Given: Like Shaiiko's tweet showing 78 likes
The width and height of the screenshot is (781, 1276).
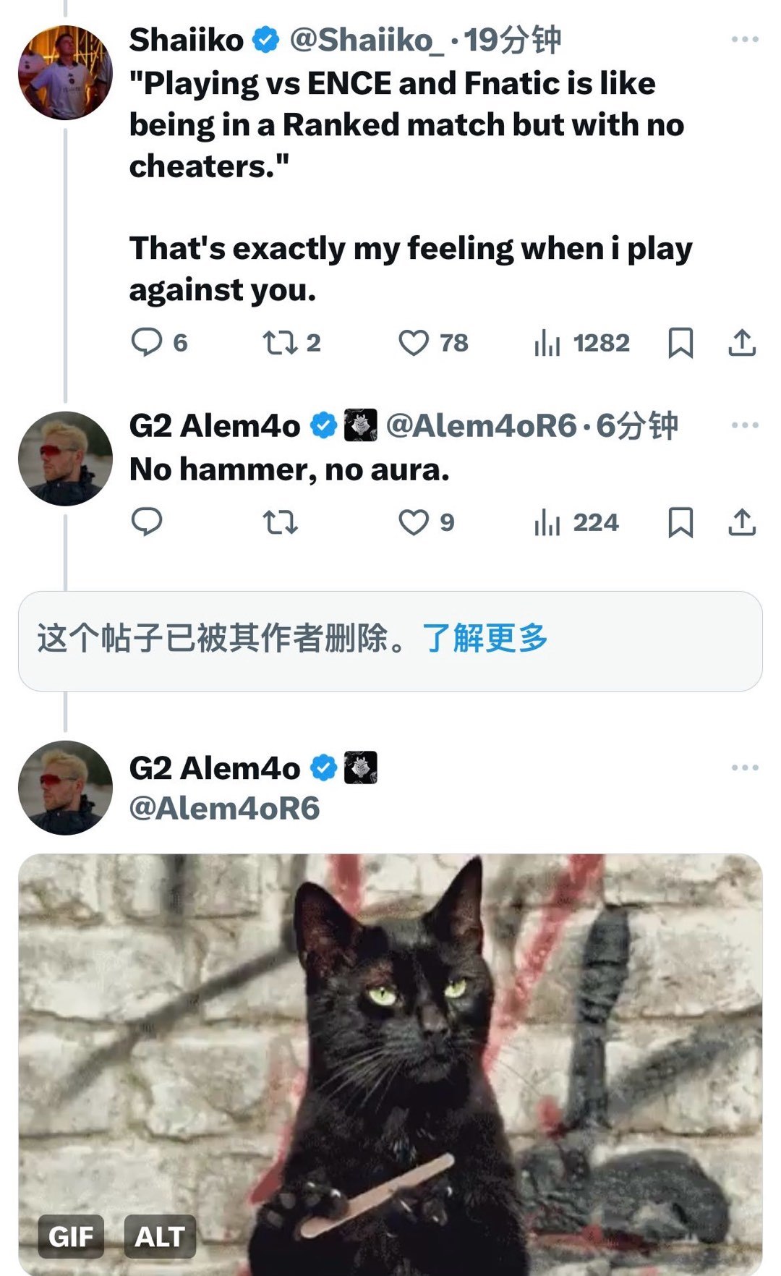Looking at the screenshot, I should click(414, 343).
